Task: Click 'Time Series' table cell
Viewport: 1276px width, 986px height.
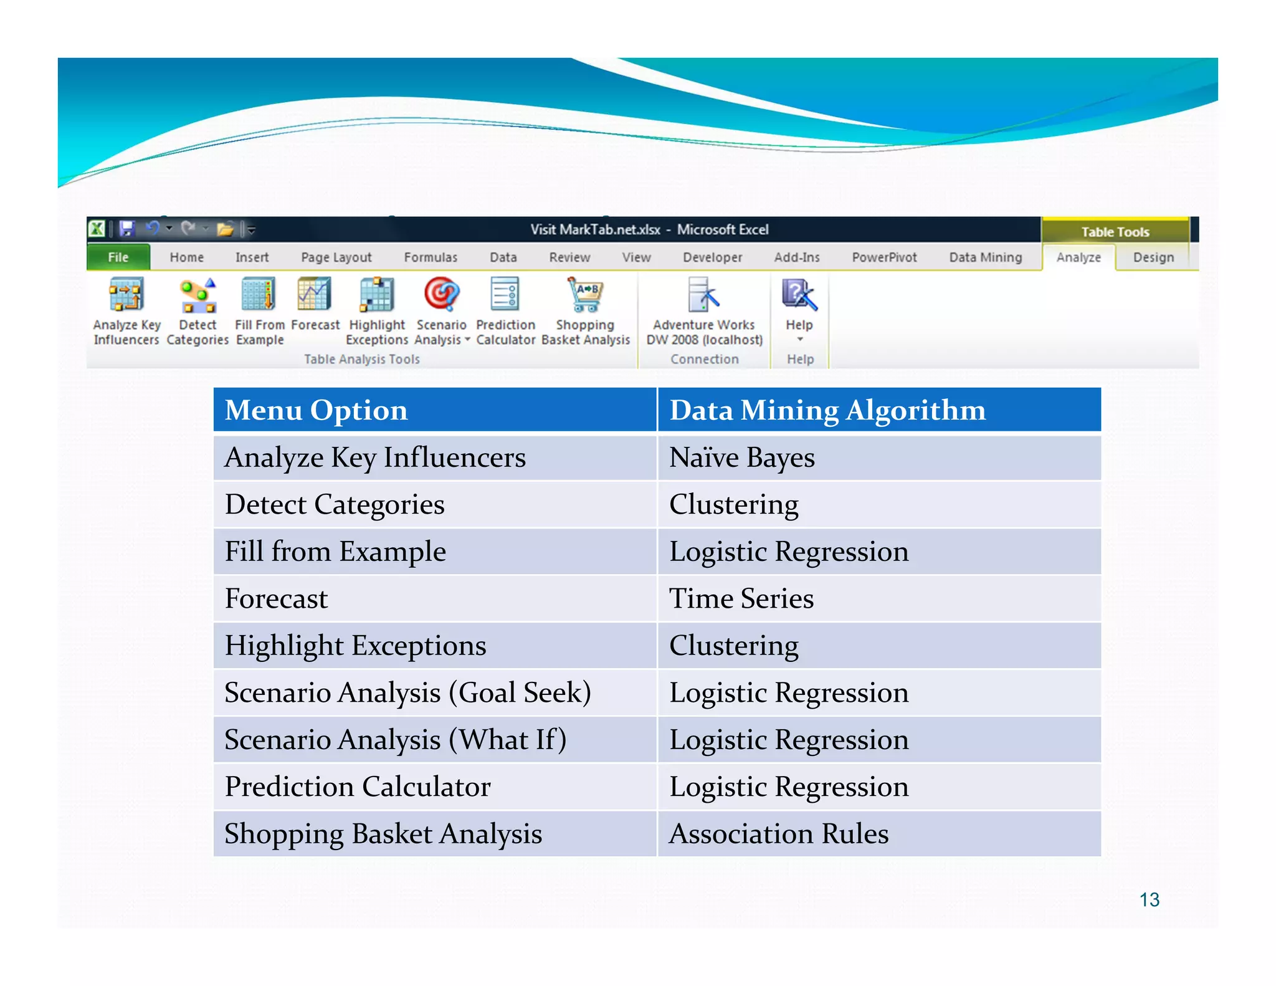Action: pos(879,598)
